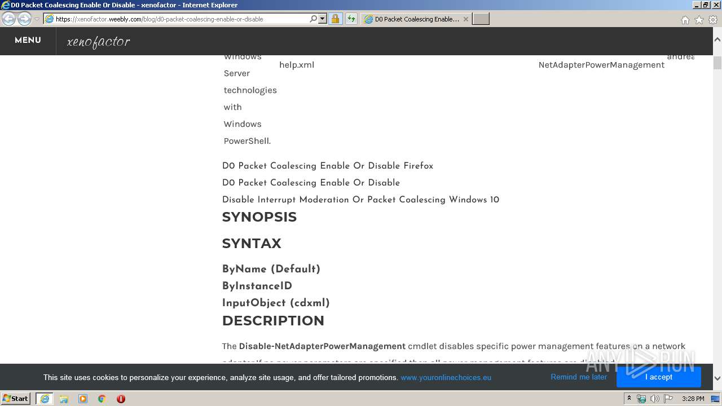The width and height of the screenshot is (722, 406).
Task: Click the bold Disable-NetAdapterPowerManagement text
Action: click(322, 346)
